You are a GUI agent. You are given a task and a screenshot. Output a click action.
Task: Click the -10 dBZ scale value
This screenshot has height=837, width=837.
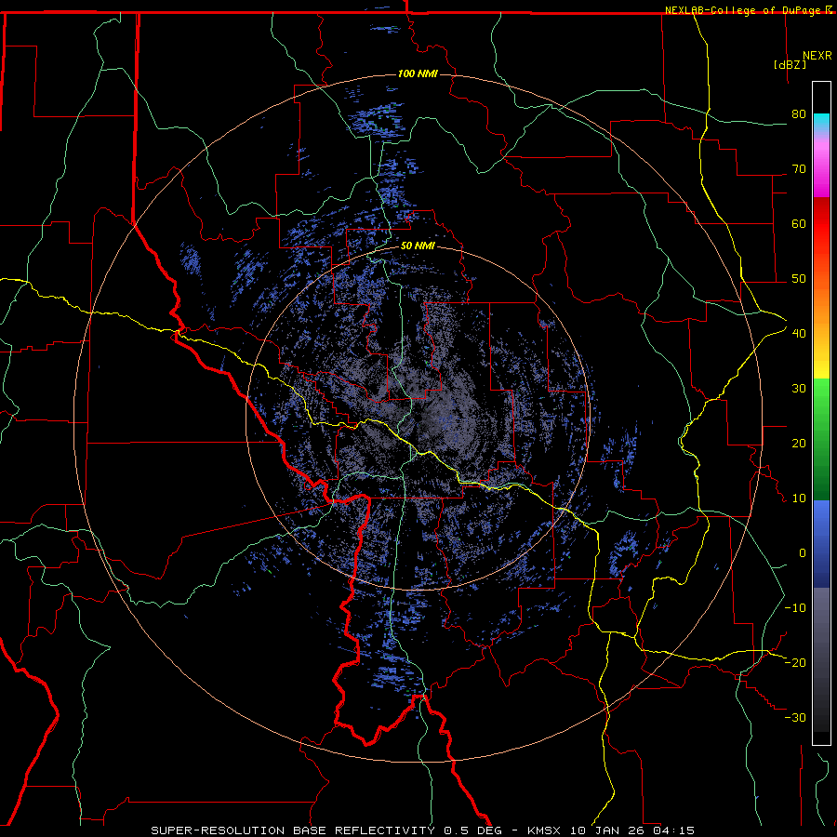click(x=795, y=608)
